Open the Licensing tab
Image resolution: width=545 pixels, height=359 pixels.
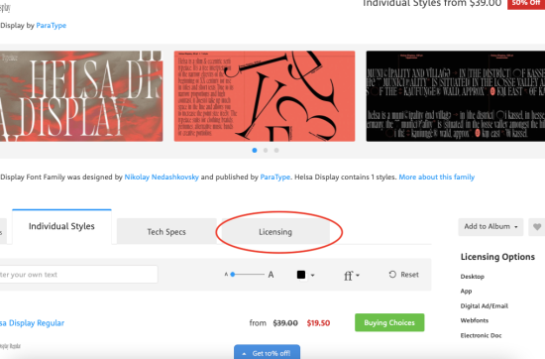(x=275, y=232)
